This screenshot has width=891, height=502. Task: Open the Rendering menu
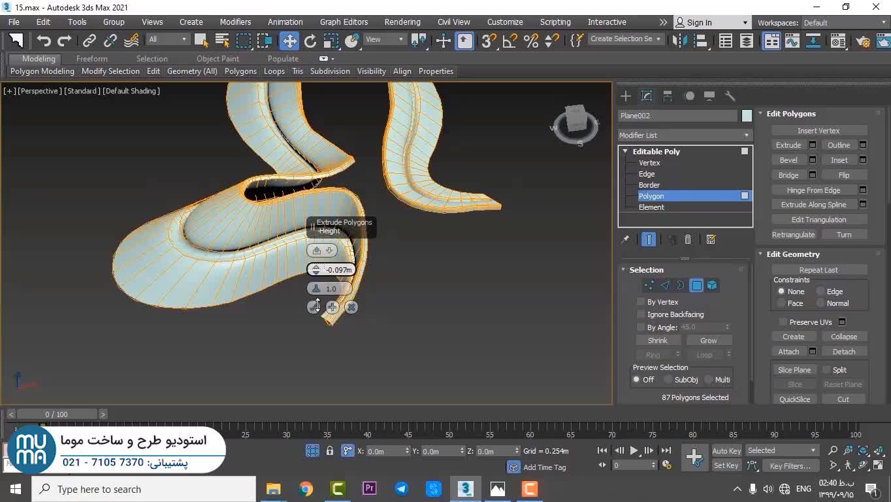(x=402, y=22)
